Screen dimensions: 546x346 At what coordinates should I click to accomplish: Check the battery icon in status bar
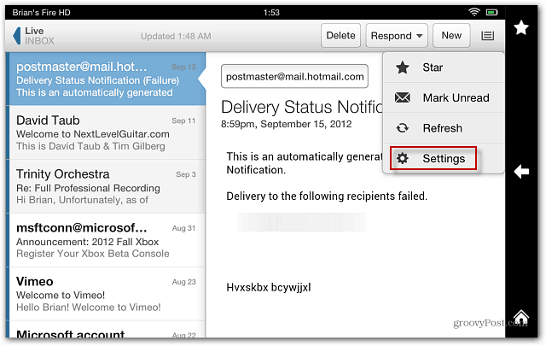491,12
